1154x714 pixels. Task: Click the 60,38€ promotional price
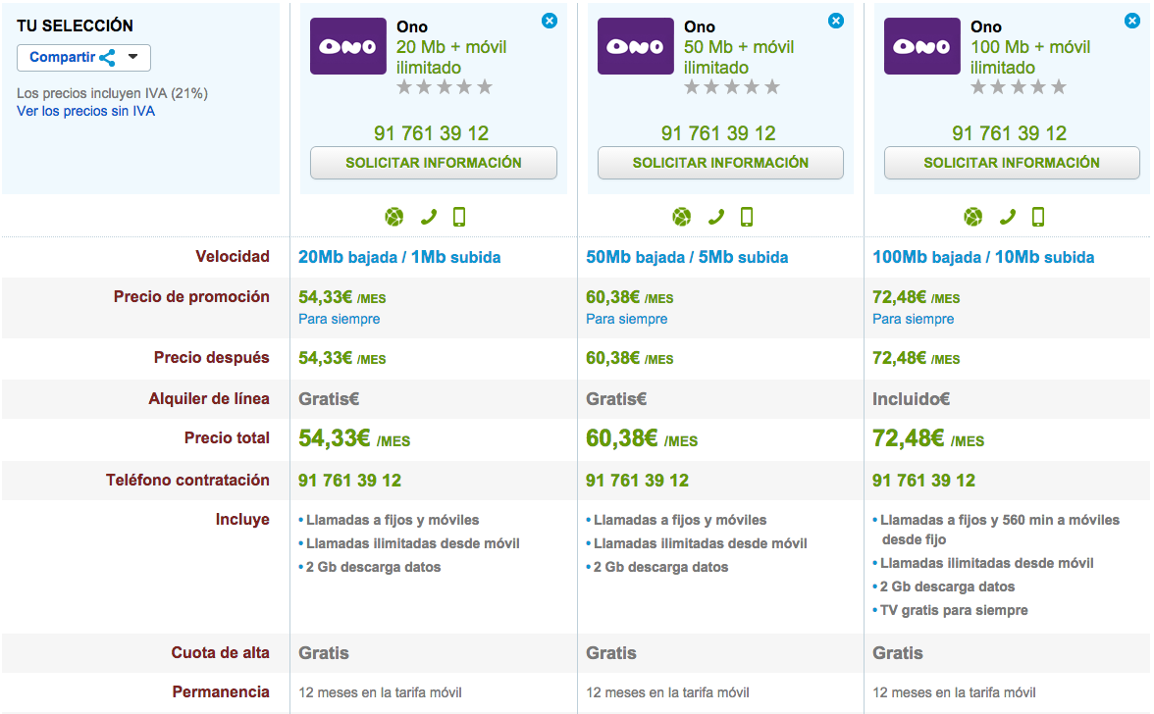click(629, 298)
